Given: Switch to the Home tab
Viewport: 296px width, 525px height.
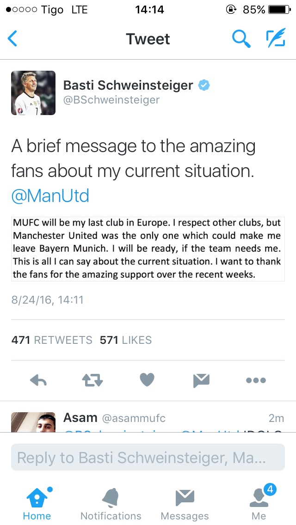Looking at the screenshot, I should click(37, 503).
